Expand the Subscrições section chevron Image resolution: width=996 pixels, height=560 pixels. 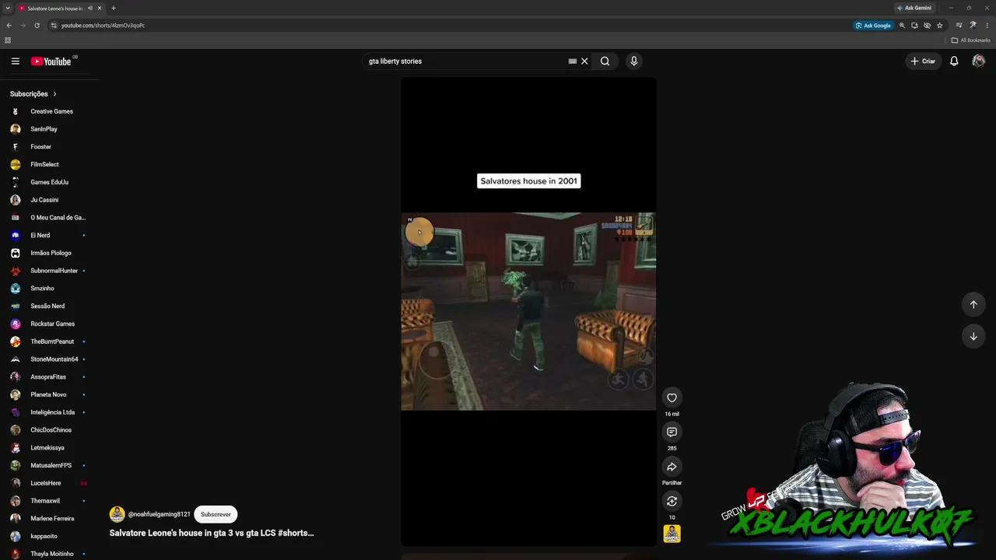(54, 94)
